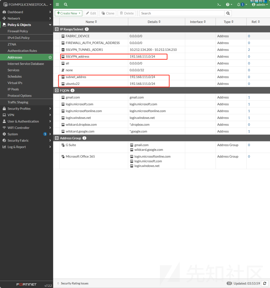
Task: Open the CLI console icon
Action: (x=219, y=5)
